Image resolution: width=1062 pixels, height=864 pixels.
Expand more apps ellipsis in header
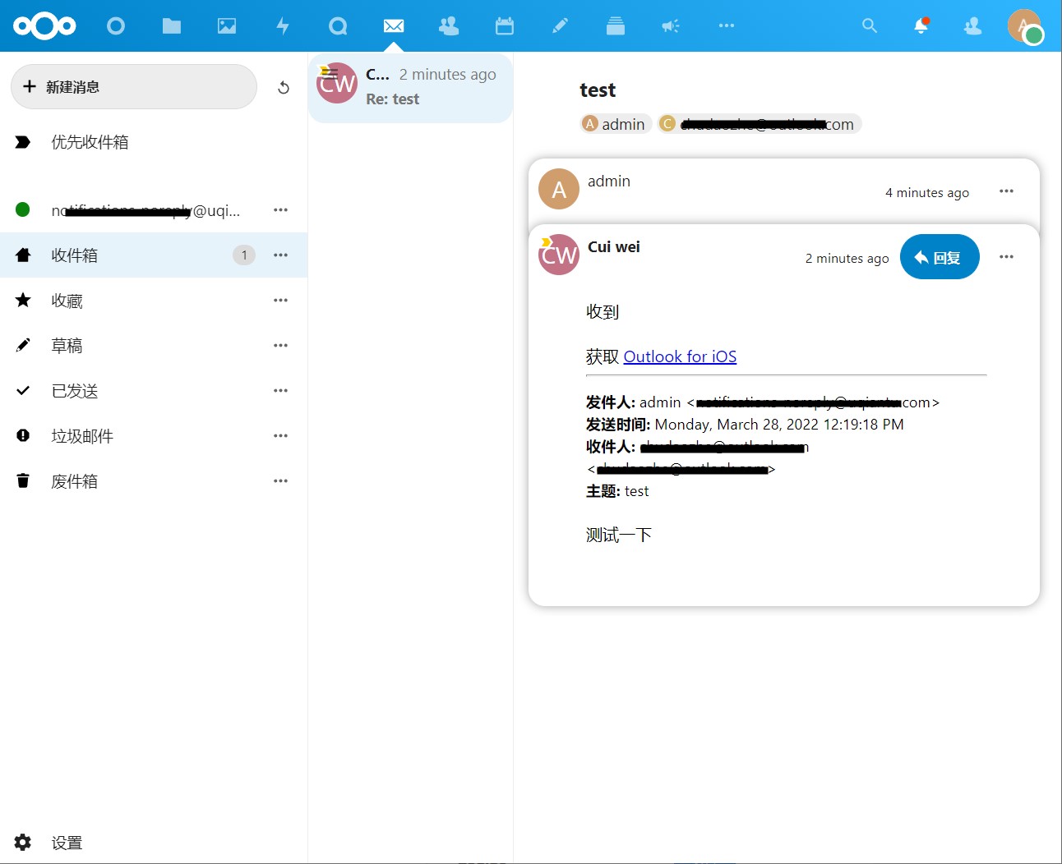(727, 26)
